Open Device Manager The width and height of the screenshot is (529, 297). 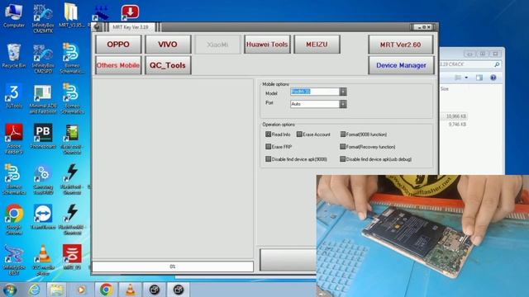tap(401, 65)
